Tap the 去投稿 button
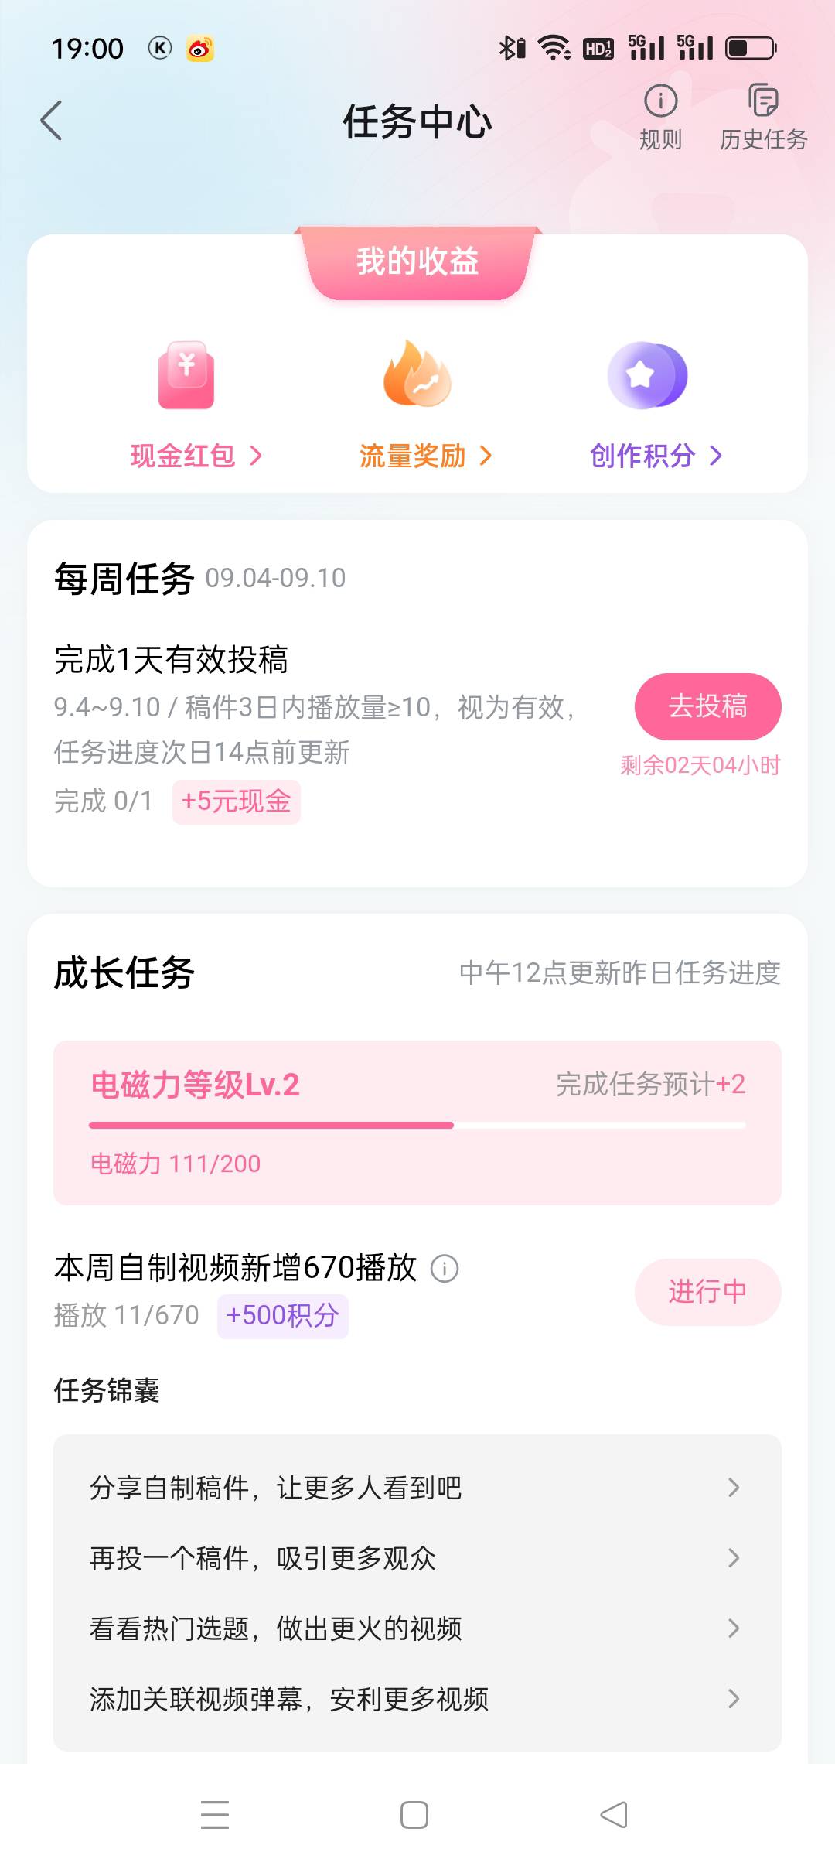 [707, 706]
